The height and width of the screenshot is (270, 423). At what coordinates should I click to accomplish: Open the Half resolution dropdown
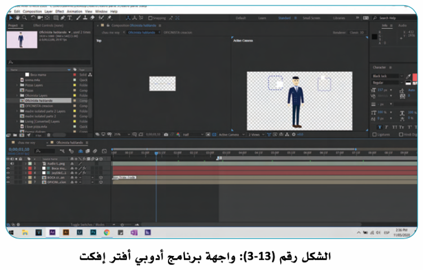[193, 134]
